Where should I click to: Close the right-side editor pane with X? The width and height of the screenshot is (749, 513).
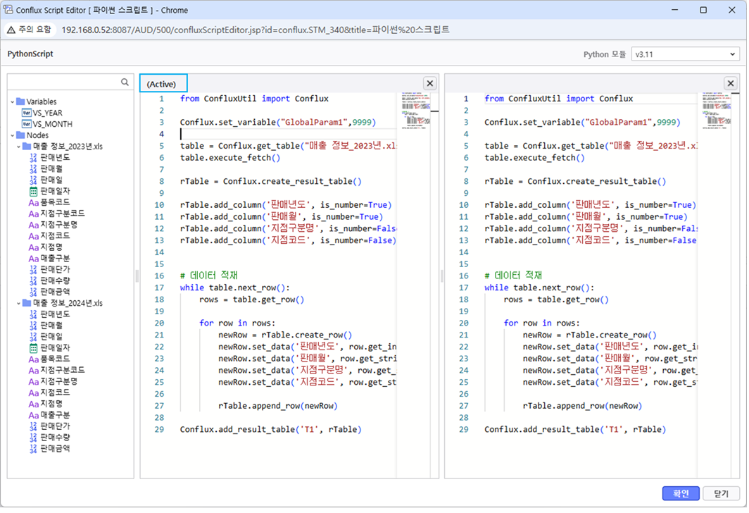[x=730, y=83]
